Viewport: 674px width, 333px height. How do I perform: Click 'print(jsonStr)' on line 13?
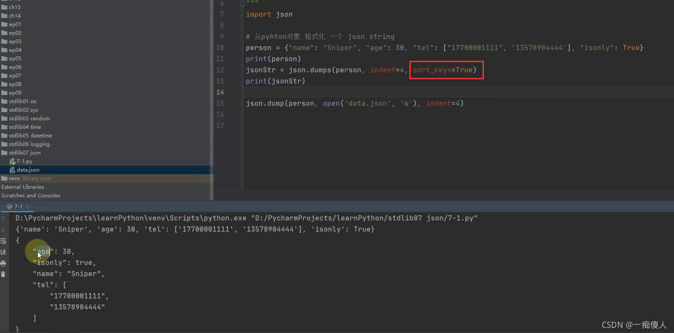pos(275,81)
